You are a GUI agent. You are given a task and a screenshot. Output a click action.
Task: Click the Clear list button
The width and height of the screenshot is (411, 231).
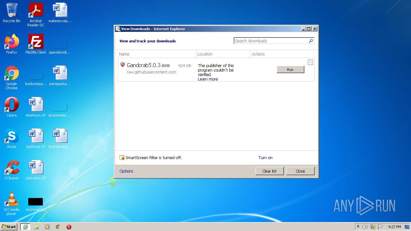pyautogui.click(x=269, y=171)
